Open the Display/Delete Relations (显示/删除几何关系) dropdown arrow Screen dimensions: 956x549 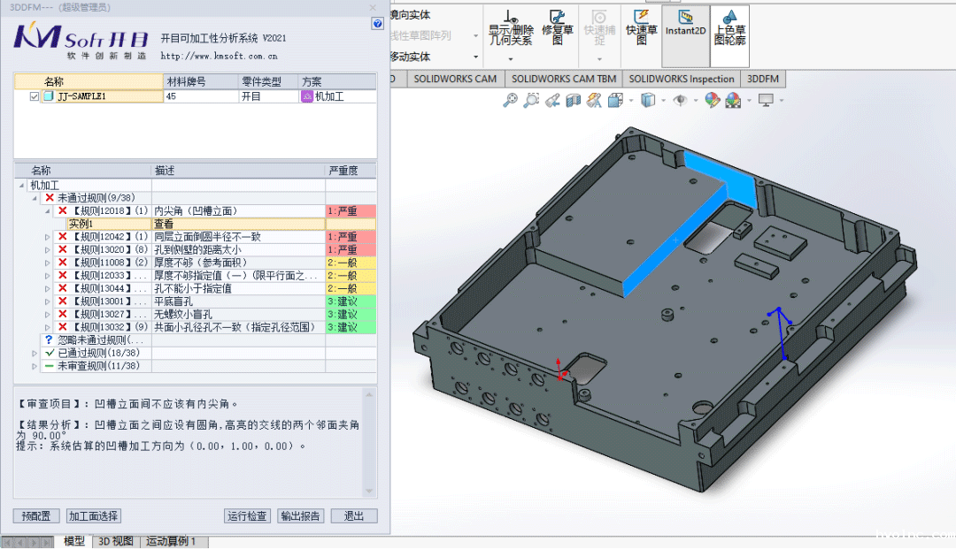pos(511,58)
